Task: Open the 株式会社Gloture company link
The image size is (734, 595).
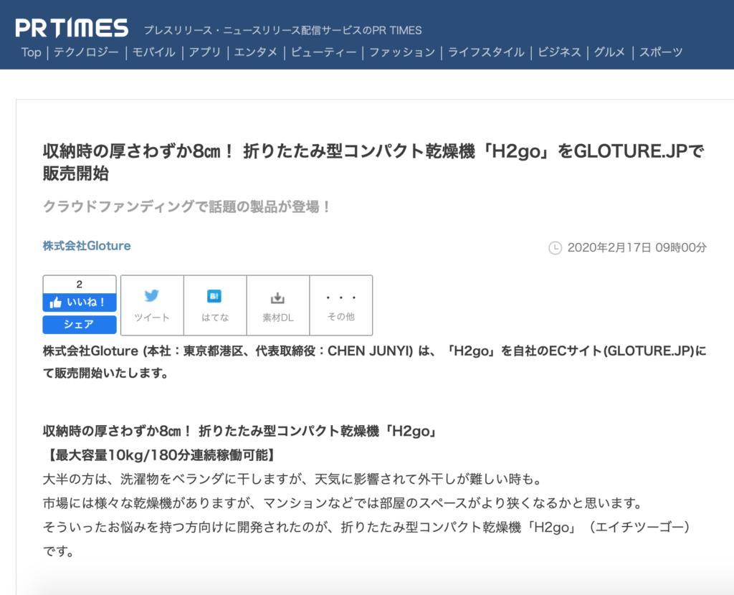Action: [87, 246]
